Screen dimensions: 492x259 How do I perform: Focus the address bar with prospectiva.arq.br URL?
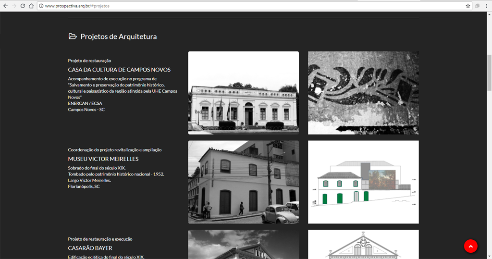(240, 6)
